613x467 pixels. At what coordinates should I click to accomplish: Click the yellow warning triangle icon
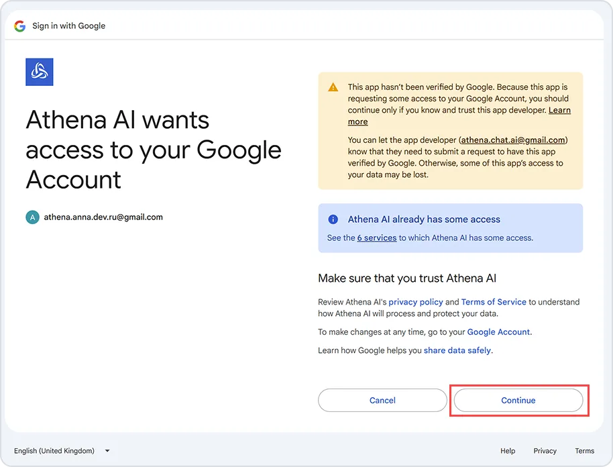(333, 87)
